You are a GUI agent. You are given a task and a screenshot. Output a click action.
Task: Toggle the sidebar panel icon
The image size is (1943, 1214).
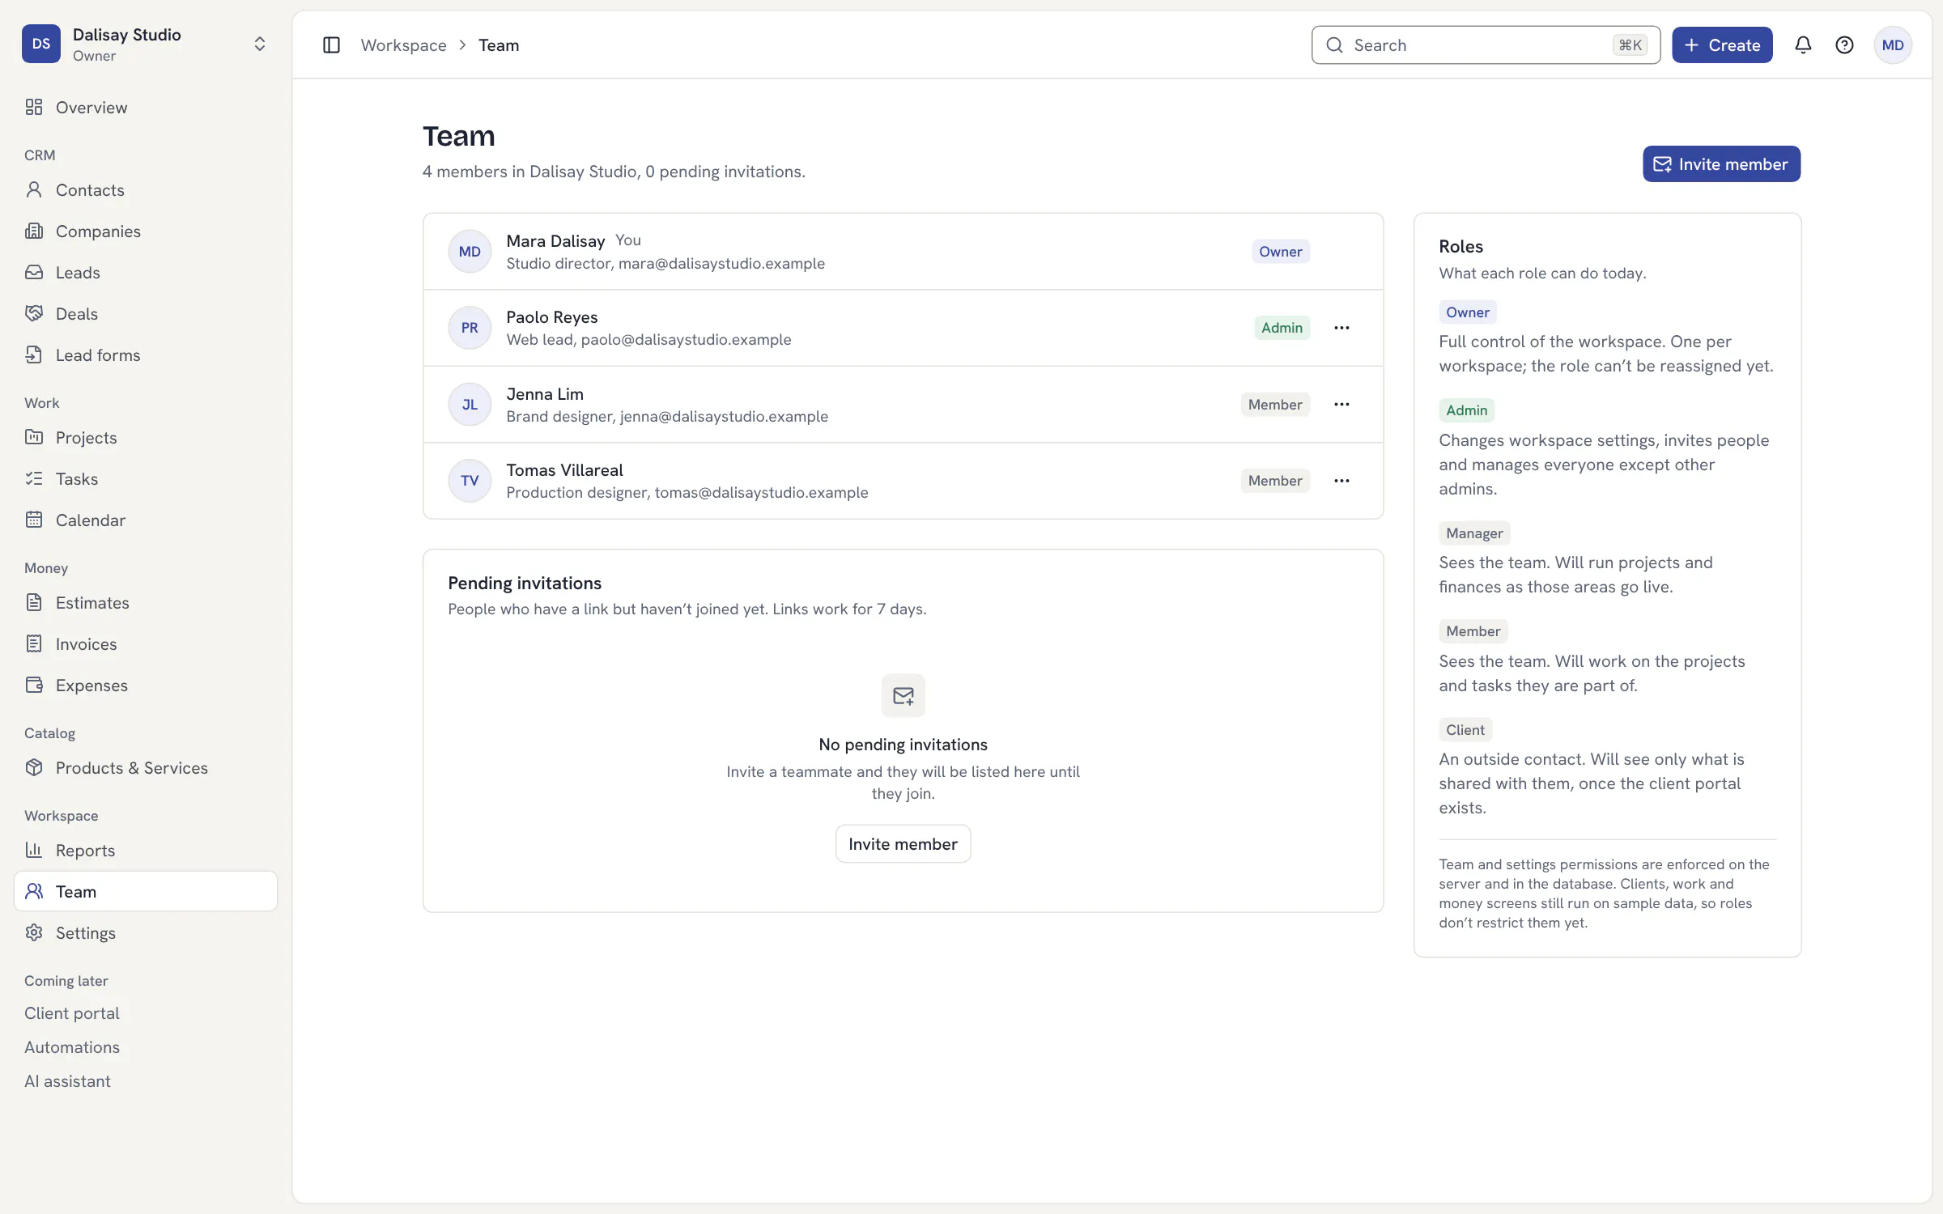[x=331, y=45]
